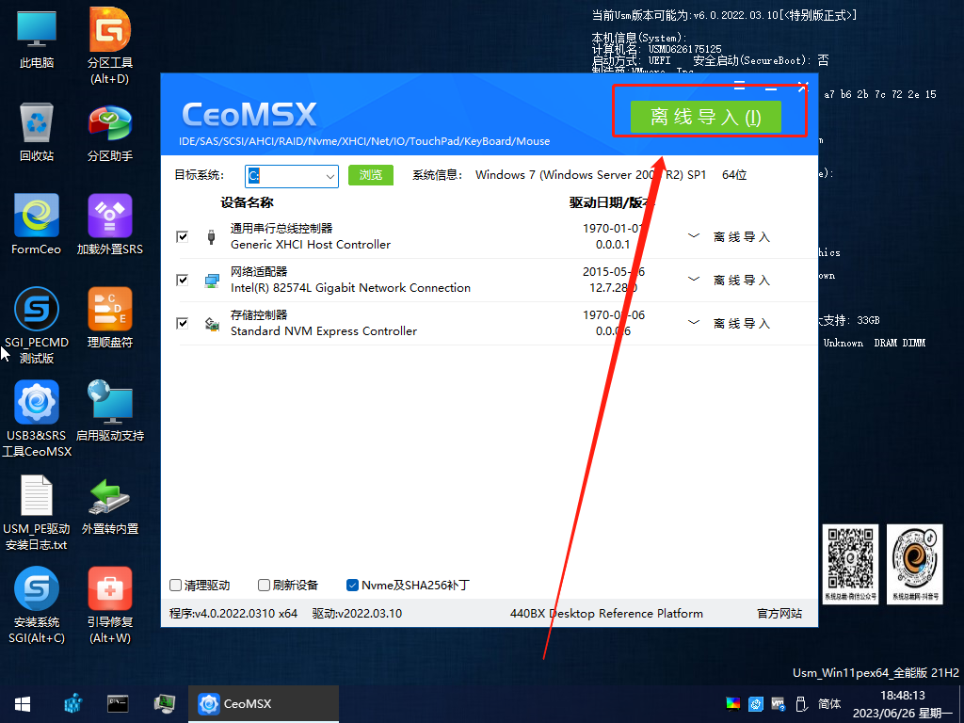Open the FormCeo desktop icon
Image resolution: width=964 pixels, height=723 pixels.
[x=37, y=225]
